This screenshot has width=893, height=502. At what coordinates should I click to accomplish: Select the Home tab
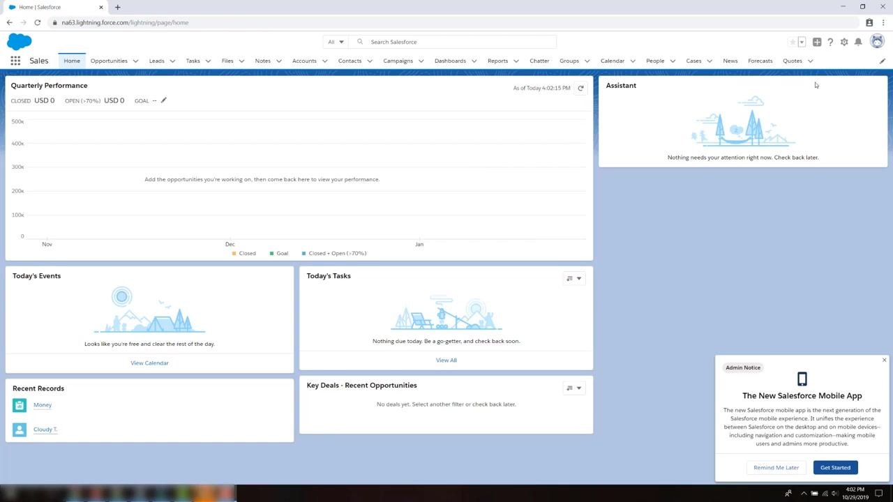point(72,61)
